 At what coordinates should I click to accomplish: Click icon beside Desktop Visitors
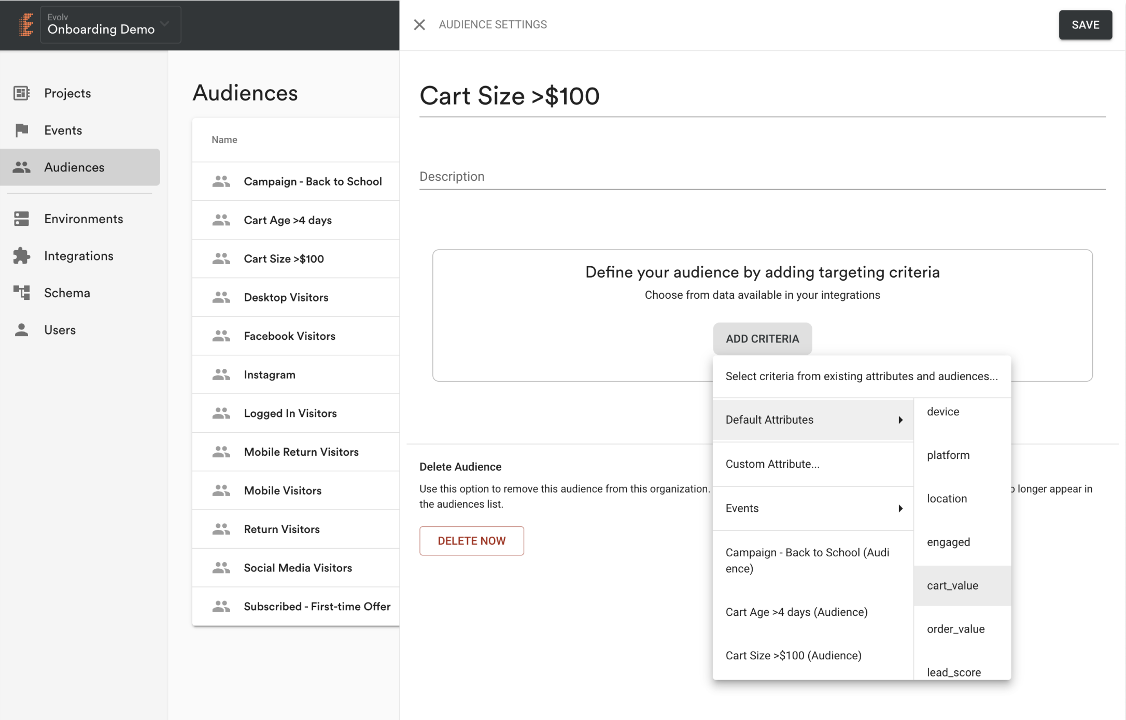221,297
